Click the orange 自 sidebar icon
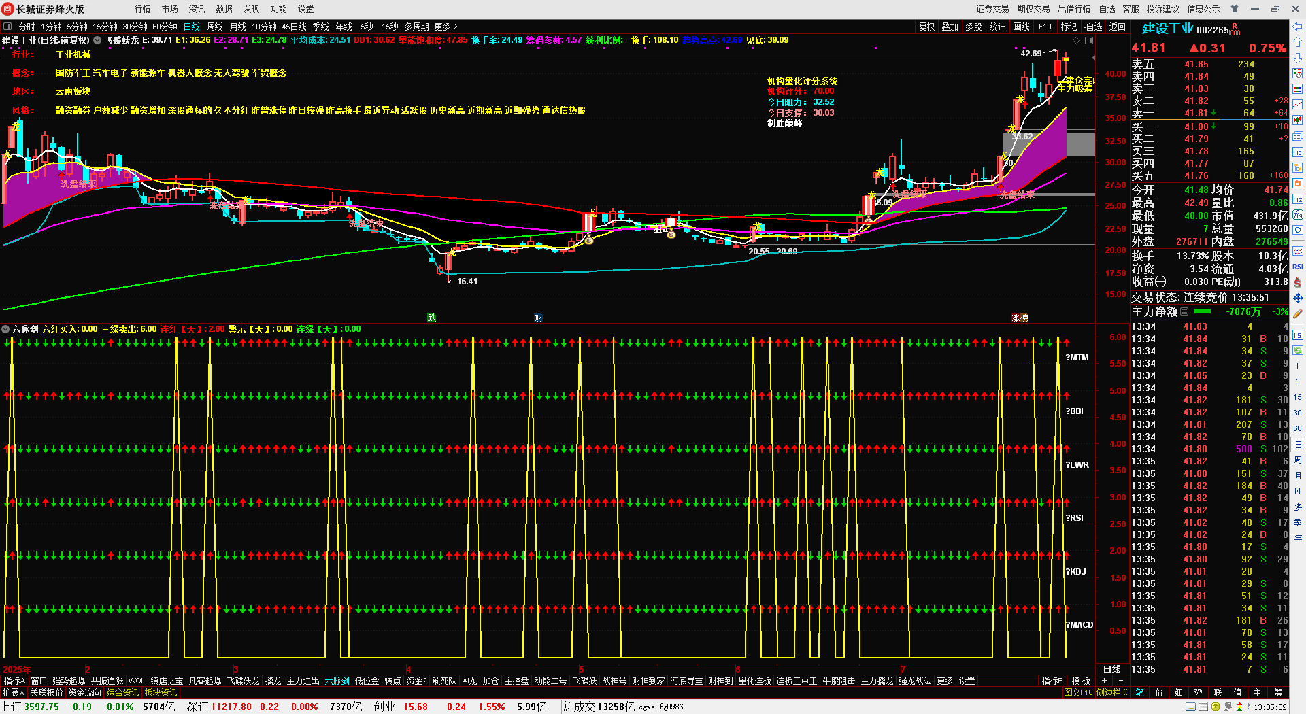This screenshot has height=714, width=1306. point(1298,184)
